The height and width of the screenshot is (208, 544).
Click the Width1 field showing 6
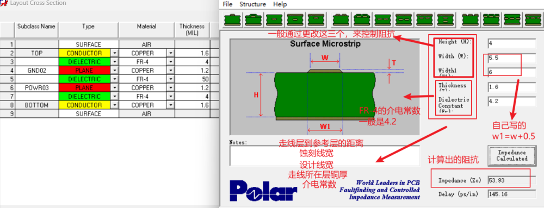point(512,72)
